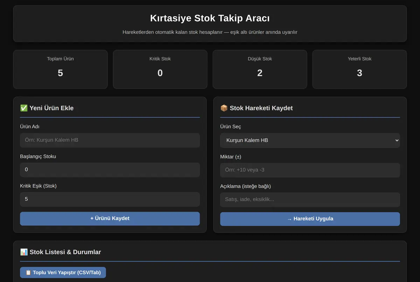Focus the Başlangıç Stoku field
Screen dimensions: 420x282
[x=110, y=170]
